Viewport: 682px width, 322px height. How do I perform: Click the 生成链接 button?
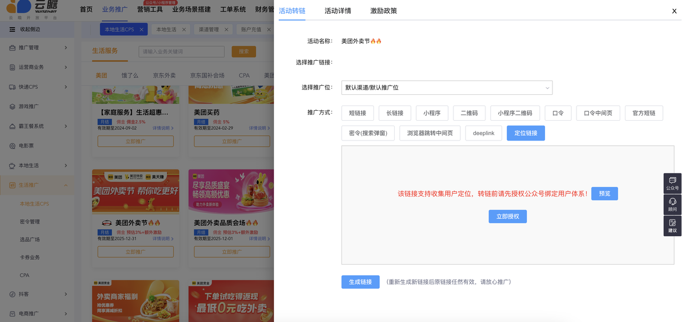pyautogui.click(x=360, y=282)
